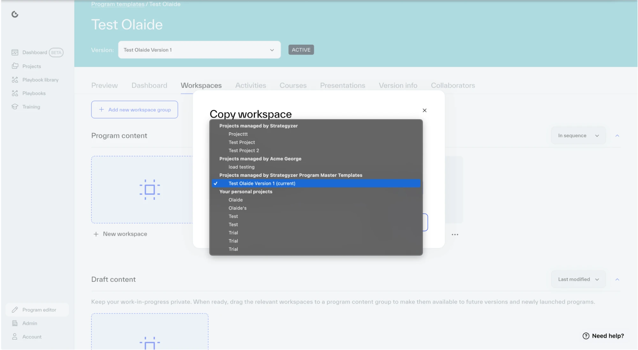Viewport: 638px width, 350px height.
Task: Open the Collaborators tab
Action: coord(453,86)
